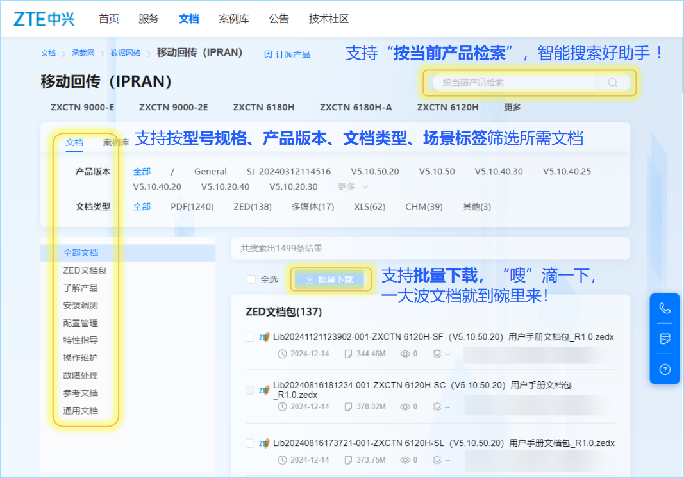Screen dimensions: 684x478
Task: Select product ZXCTN 9000-E
Action: tap(83, 107)
